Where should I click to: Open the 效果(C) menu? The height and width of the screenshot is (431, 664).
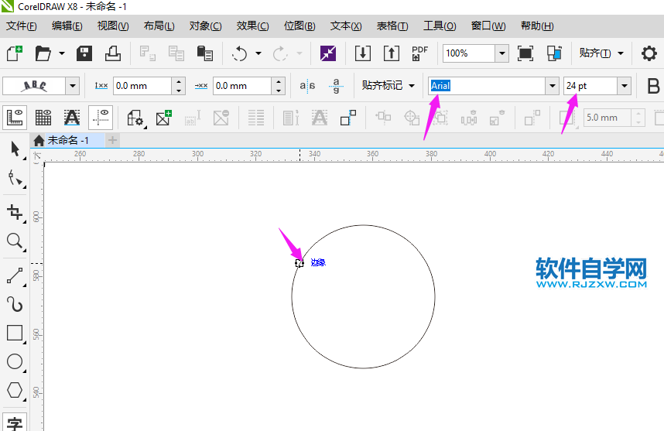(252, 26)
